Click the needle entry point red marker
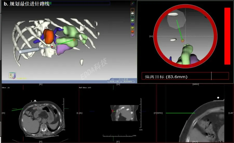 (x=52, y=47)
